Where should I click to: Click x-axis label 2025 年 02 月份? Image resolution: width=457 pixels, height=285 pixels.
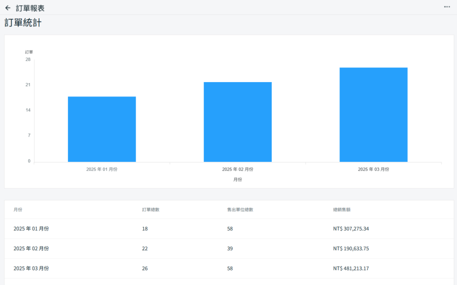click(237, 169)
